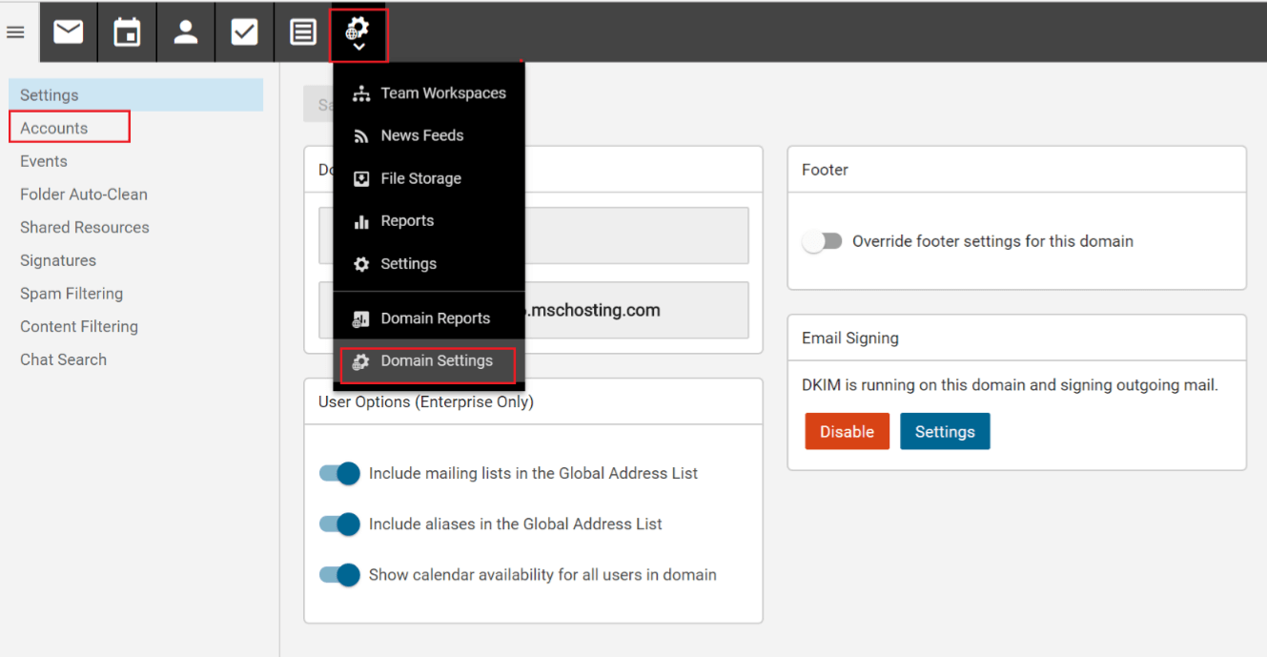Open the hamburger navigation menu

click(x=15, y=31)
